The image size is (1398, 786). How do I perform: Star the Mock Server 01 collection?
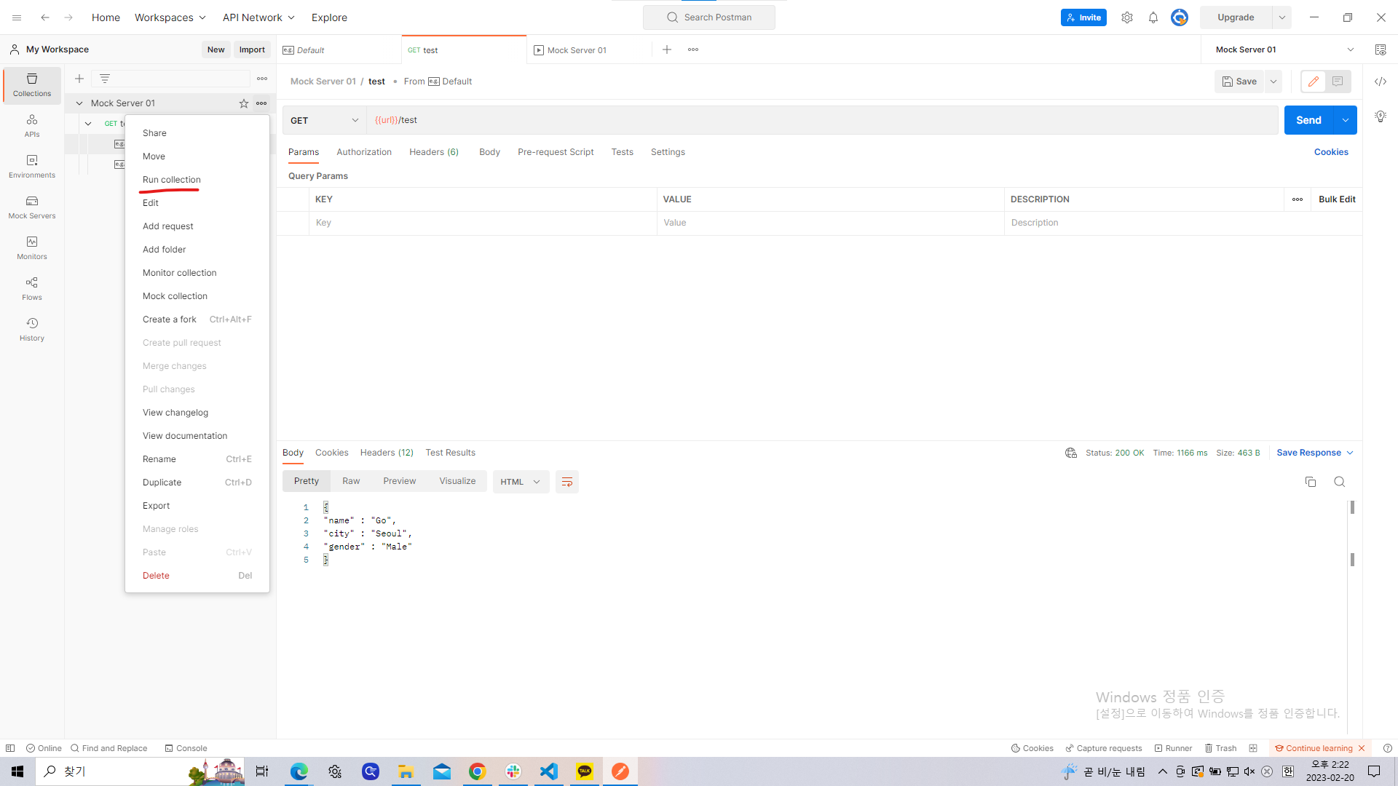point(244,103)
